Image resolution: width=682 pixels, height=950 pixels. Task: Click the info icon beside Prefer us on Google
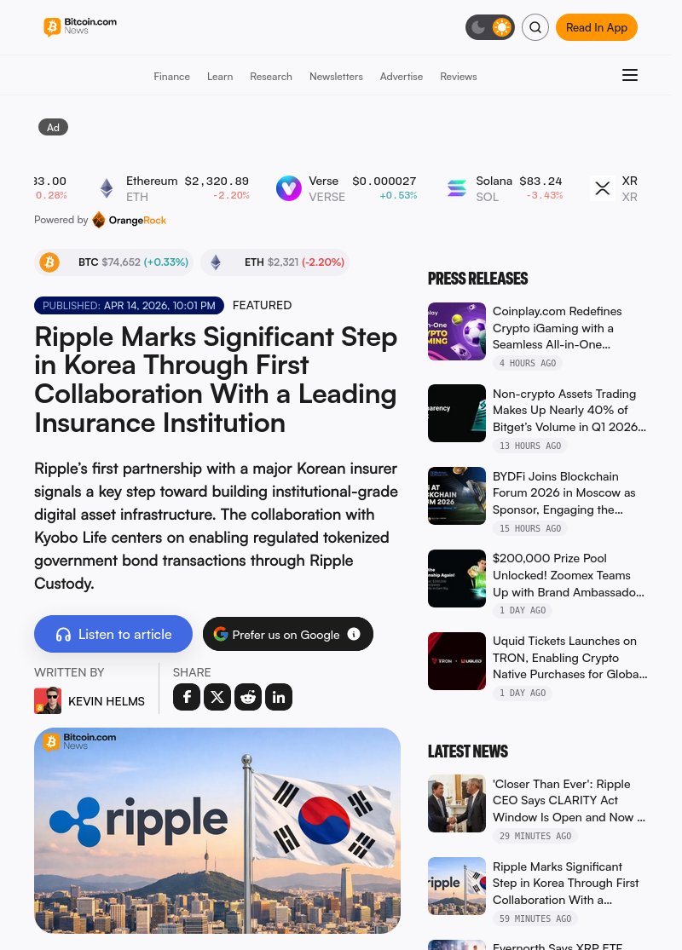tap(354, 634)
